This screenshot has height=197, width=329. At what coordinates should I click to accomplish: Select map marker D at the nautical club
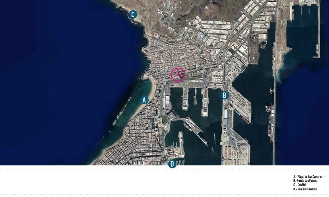coord(172,164)
